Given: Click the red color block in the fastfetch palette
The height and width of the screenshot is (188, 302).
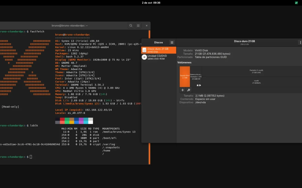Looking at the screenshot, I should (x=62, y=119).
